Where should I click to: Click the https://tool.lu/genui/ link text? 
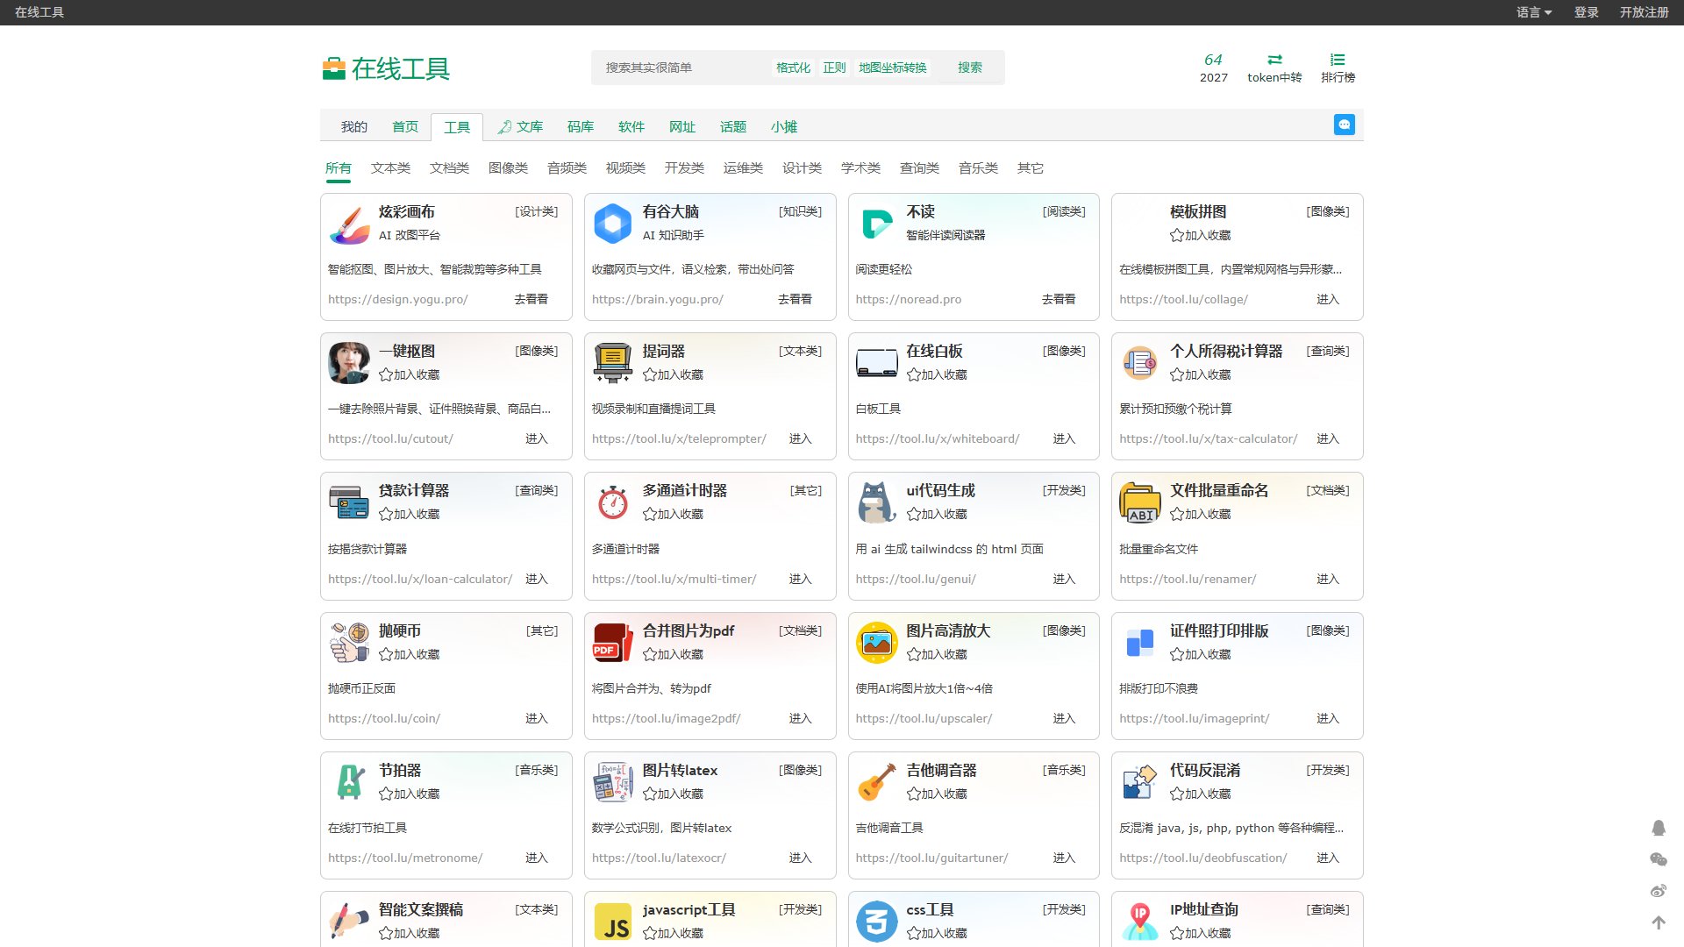point(916,579)
